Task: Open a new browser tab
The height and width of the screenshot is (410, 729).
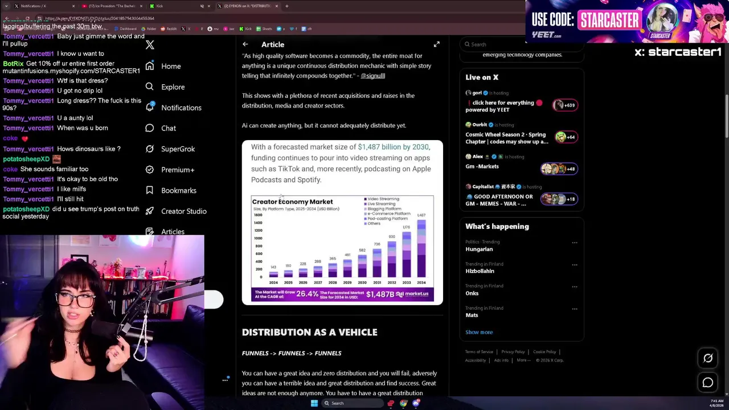Action: pyautogui.click(x=287, y=6)
